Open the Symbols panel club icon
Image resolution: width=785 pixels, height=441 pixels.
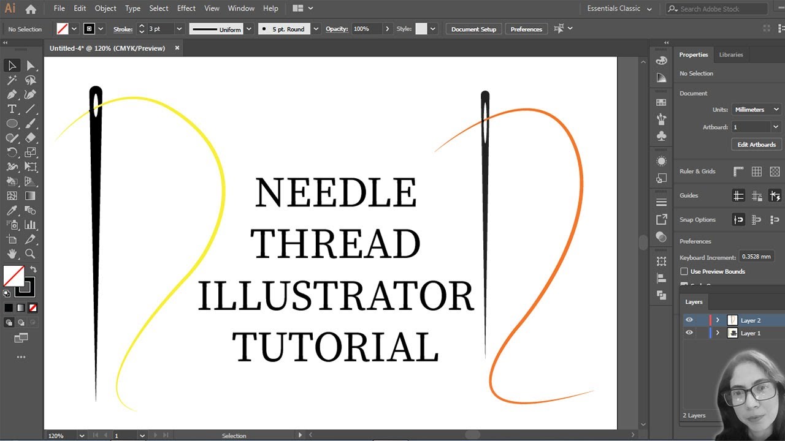pyautogui.click(x=661, y=136)
